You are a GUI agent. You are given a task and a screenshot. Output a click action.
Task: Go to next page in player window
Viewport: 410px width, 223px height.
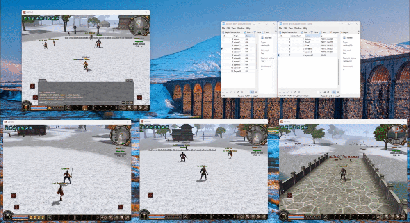tap(321, 92)
